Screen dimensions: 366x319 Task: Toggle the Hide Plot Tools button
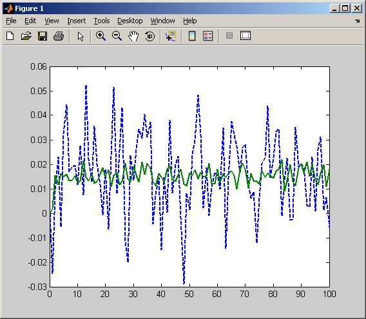click(x=229, y=35)
